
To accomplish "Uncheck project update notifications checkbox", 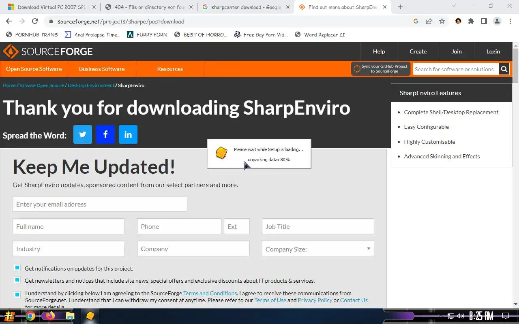I will pyautogui.click(x=17, y=268).
